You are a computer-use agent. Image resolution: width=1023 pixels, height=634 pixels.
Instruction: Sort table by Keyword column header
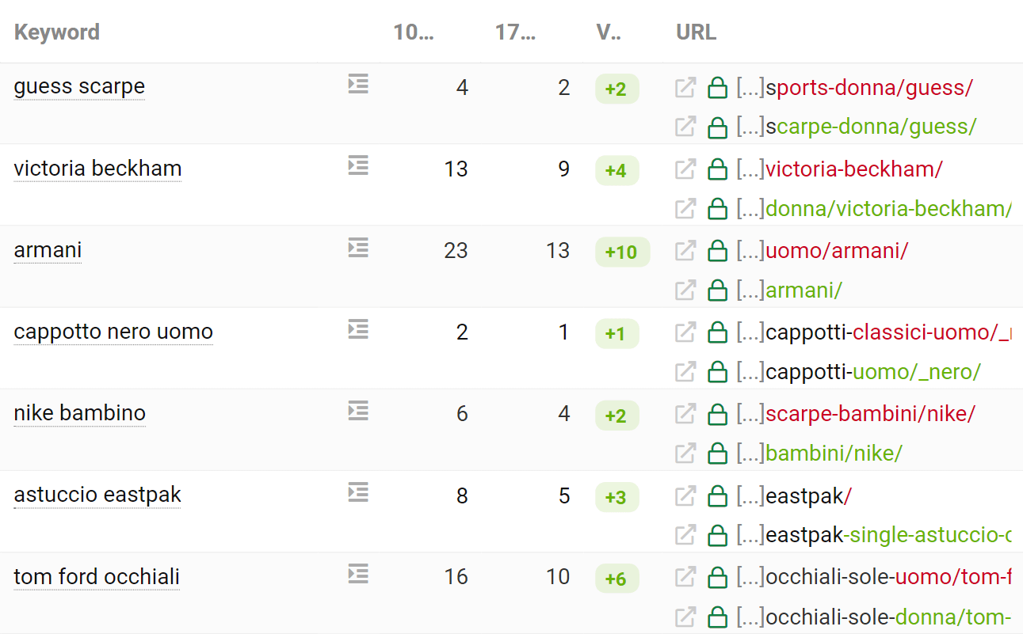click(x=57, y=32)
